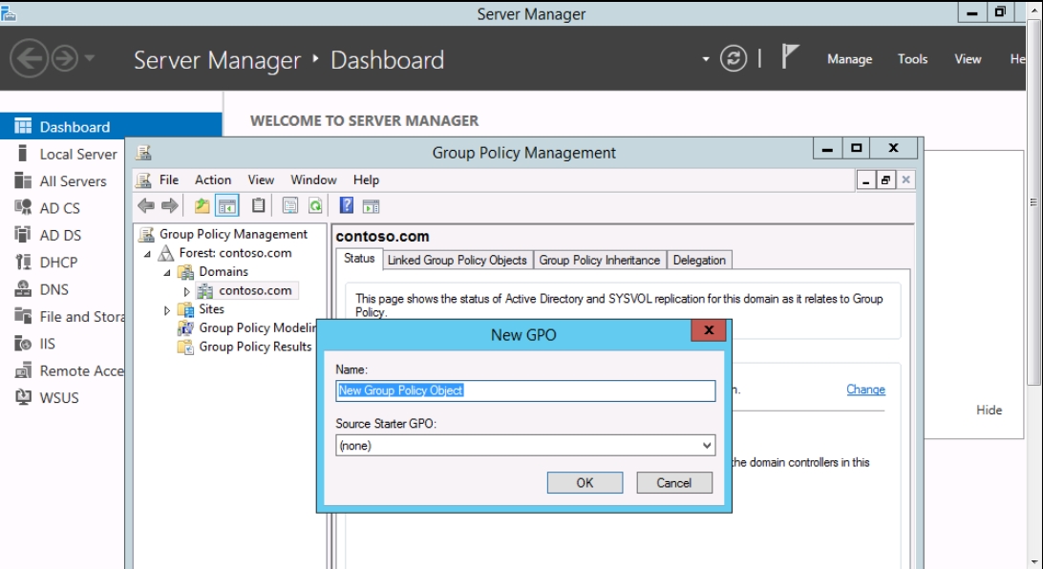Minimize the inner Group Policy console window
Image resolution: width=1043 pixels, height=569 pixels.
(x=865, y=180)
